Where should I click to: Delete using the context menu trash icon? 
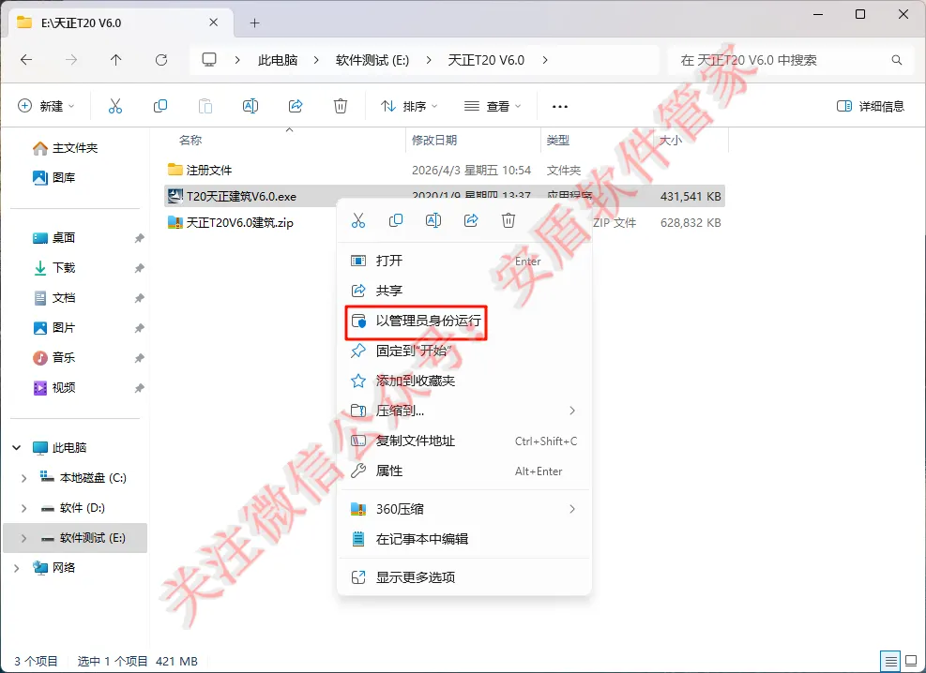509,220
